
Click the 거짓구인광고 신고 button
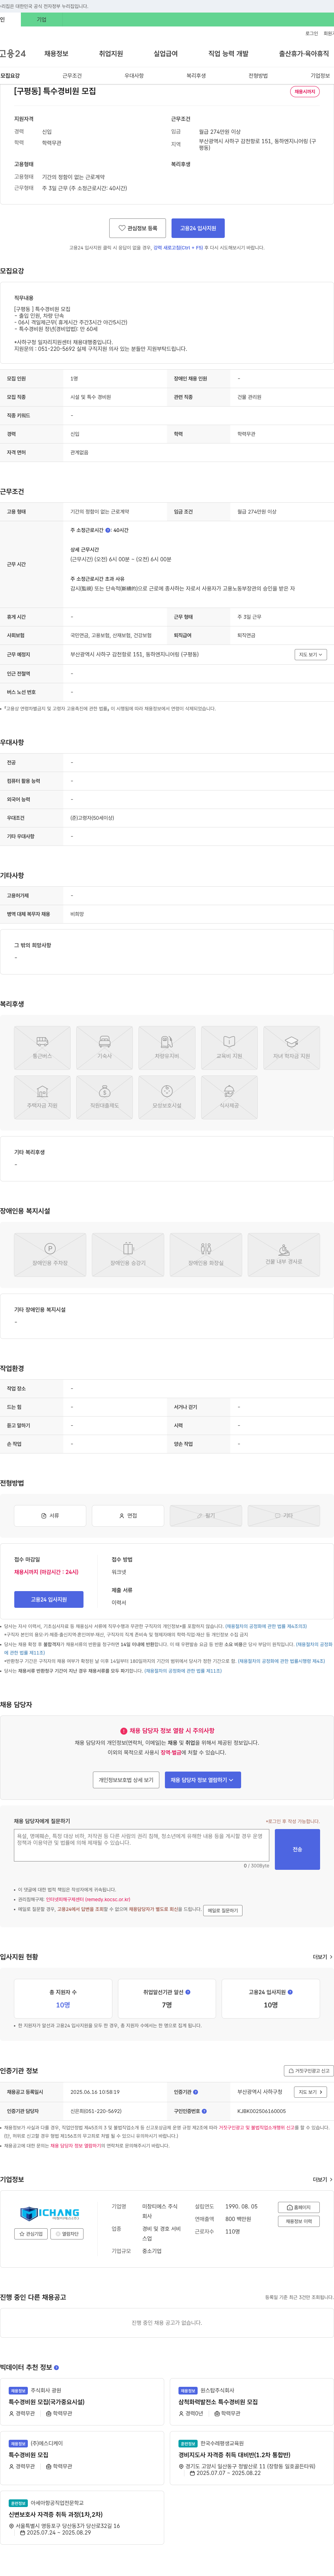(x=309, y=2070)
